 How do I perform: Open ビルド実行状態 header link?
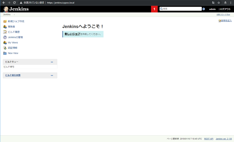coord(13,75)
